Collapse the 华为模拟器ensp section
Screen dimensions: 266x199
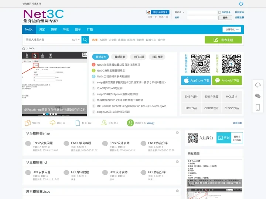click(x=177, y=133)
